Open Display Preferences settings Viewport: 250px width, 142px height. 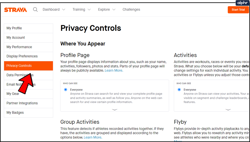coord(22,56)
